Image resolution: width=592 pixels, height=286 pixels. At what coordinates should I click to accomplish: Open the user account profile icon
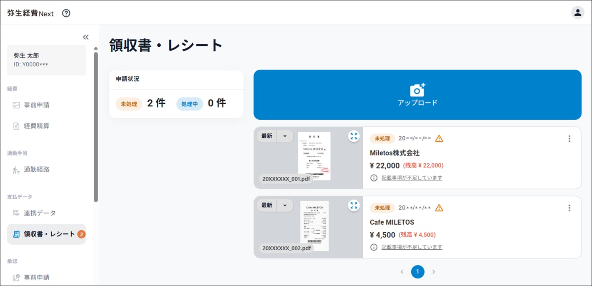click(577, 13)
